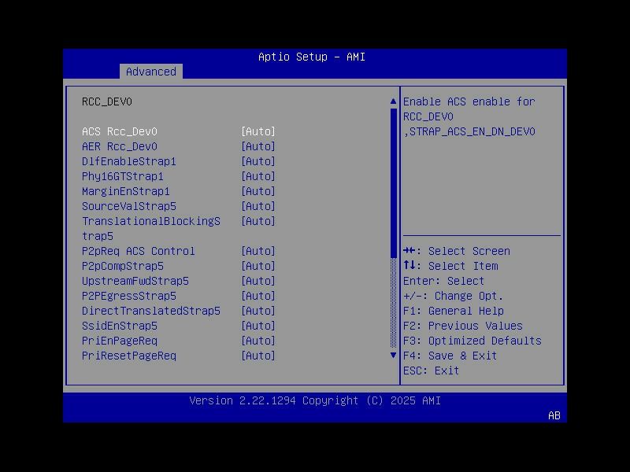Image resolution: width=630 pixels, height=472 pixels.
Task: Open the TranslationalBlockingStrap5 [Auto] value
Action: (x=258, y=221)
